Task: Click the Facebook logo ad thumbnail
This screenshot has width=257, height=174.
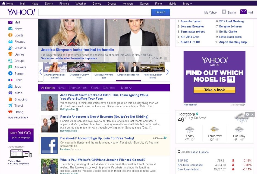Action: (x=49, y=145)
